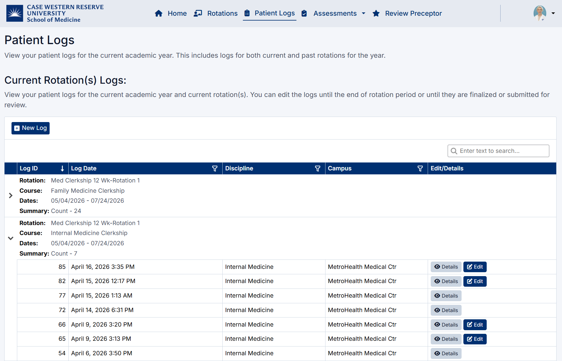Click inside the search text field
The height and width of the screenshot is (361, 562).
coord(499,151)
